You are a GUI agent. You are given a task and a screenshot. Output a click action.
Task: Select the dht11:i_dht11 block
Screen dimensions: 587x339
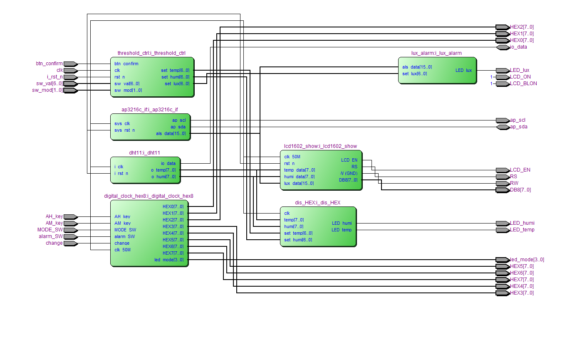(146, 170)
